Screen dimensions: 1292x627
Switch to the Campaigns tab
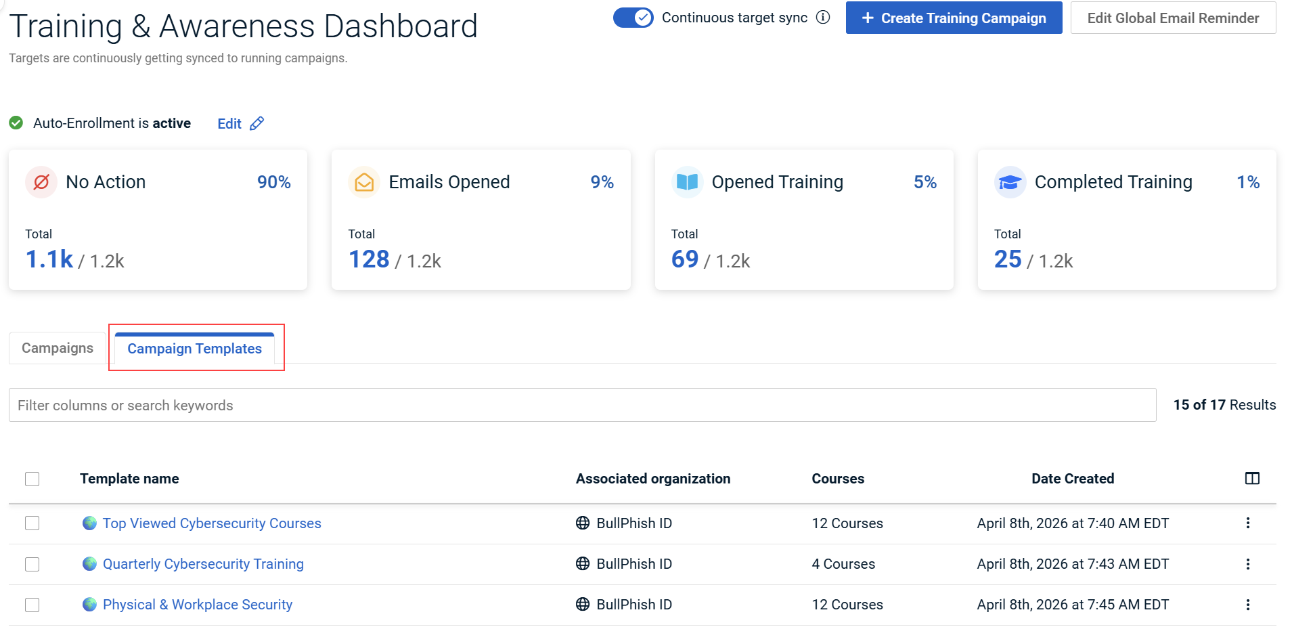(58, 348)
